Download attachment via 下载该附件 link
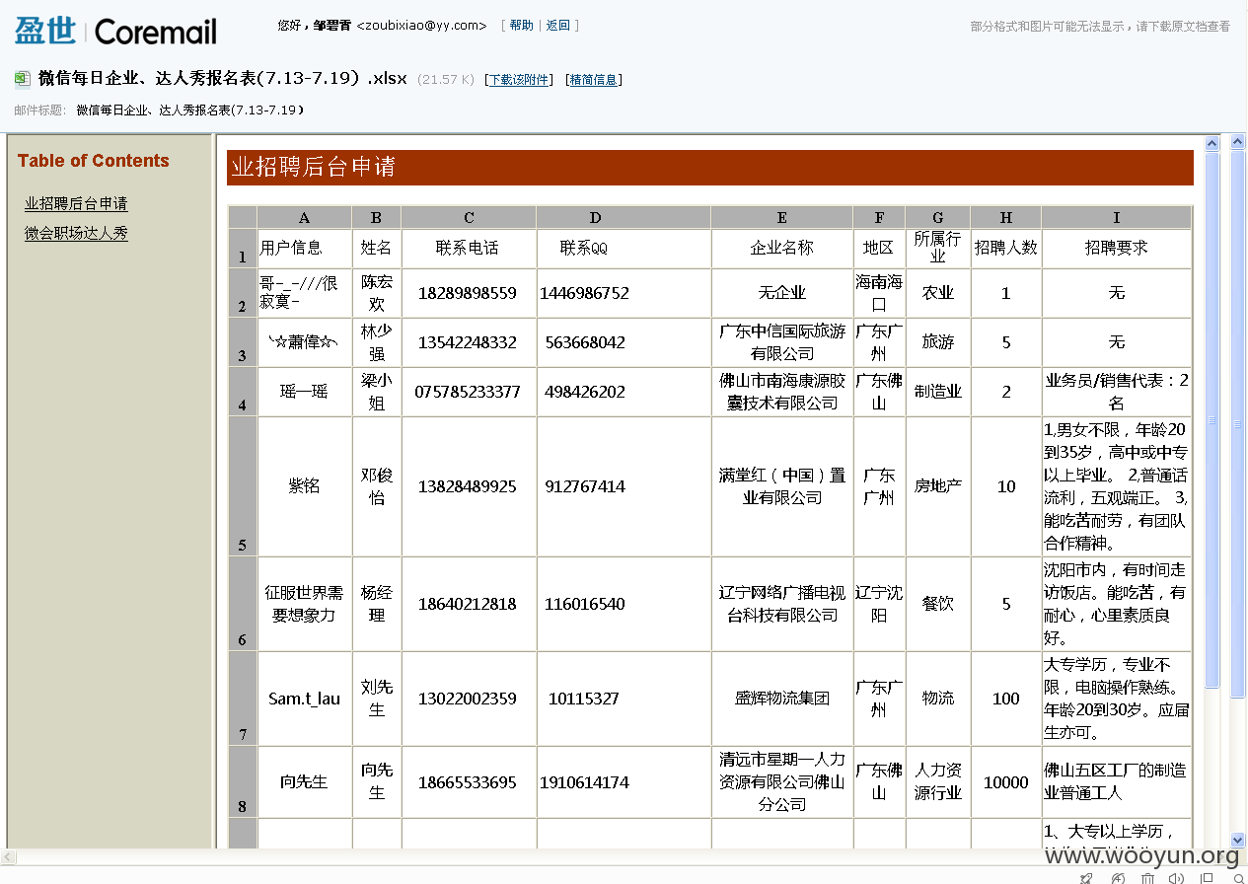 click(520, 80)
